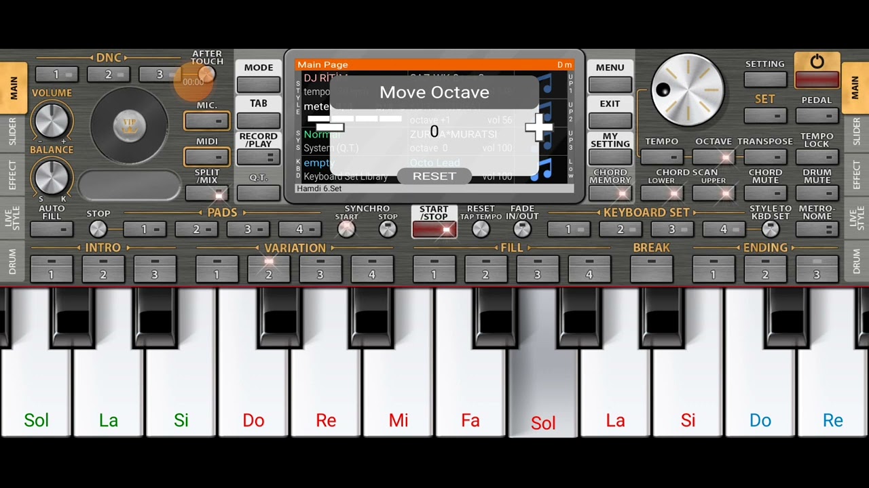Select the right MAIN side tab
869x488 pixels.
pos(855,88)
